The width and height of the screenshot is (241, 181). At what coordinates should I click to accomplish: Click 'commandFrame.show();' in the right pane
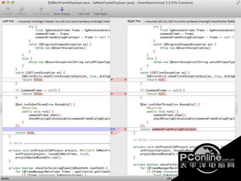[x=170, y=115]
